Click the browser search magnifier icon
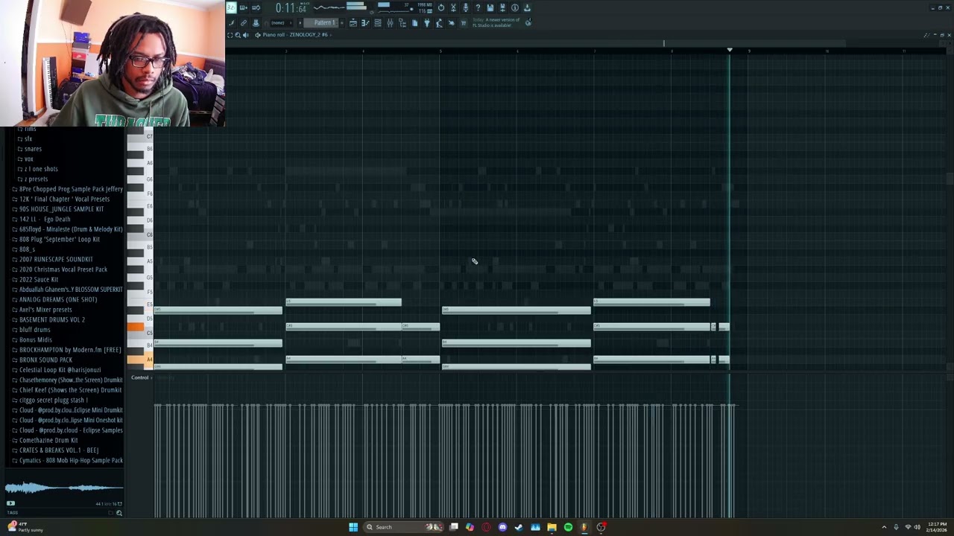 [119, 512]
